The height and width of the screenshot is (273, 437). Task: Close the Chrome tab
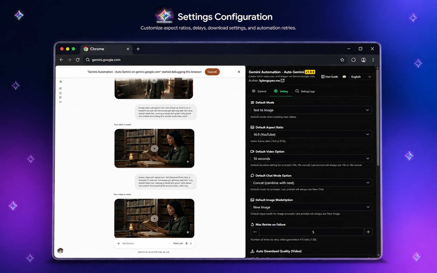coord(128,49)
